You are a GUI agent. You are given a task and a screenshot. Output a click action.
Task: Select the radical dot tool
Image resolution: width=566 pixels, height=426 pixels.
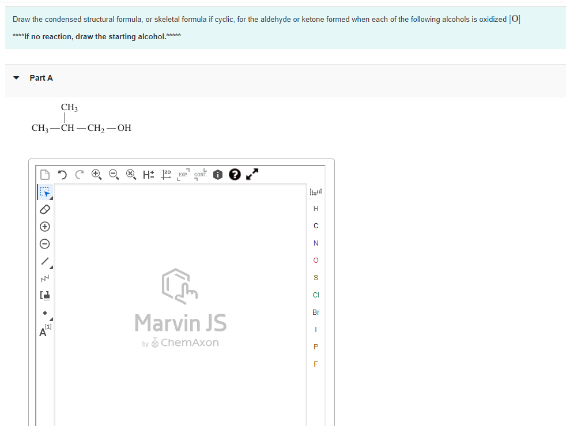(x=45, y=313)
